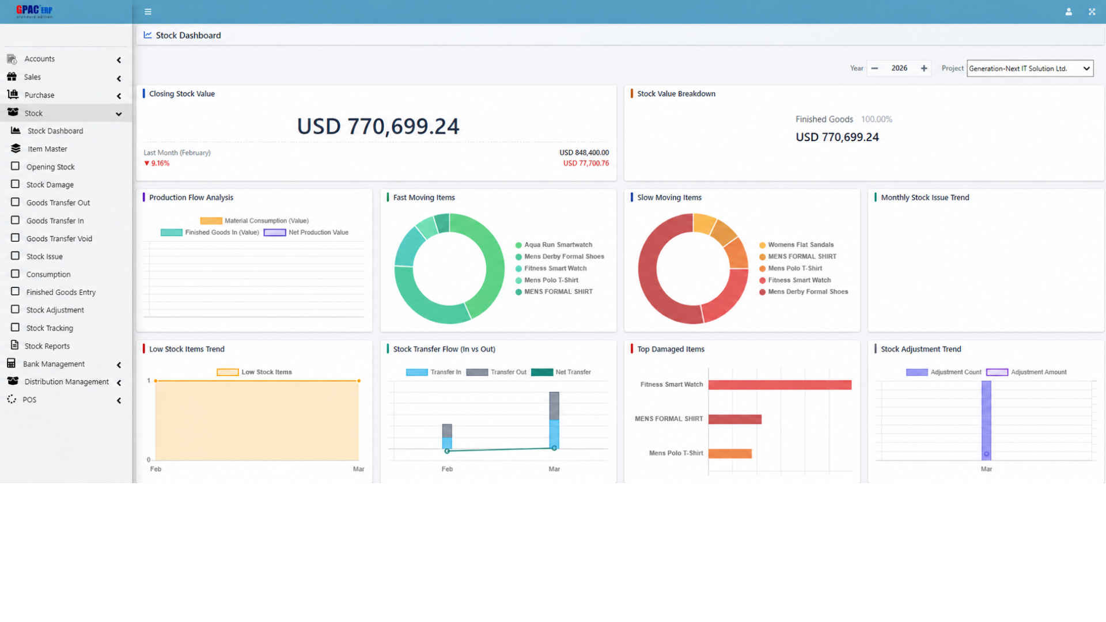Open Item Master layers icon

click(x=16, y=149)
